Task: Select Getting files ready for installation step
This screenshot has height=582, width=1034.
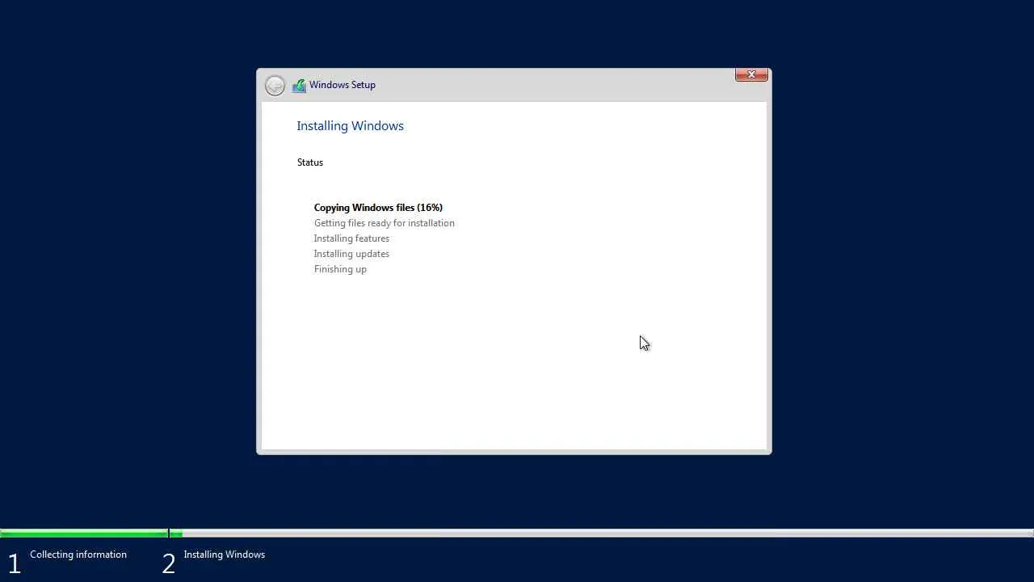Action: [385, 223]
